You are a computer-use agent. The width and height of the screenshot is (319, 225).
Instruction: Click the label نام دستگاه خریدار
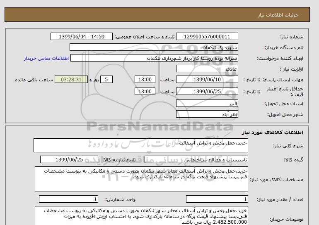pyautogui.click(x=284, y=47)
